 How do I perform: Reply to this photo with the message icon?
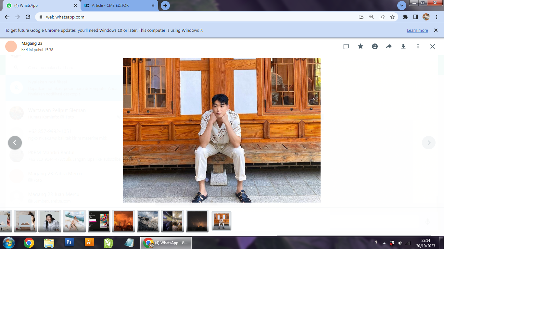pyautogui.click(x=346, y=46)
